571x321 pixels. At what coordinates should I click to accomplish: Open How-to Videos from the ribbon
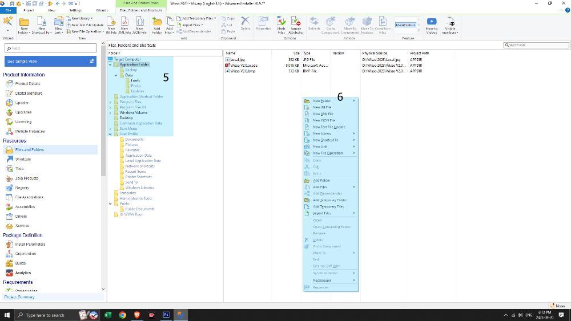(x=432, y=25)
